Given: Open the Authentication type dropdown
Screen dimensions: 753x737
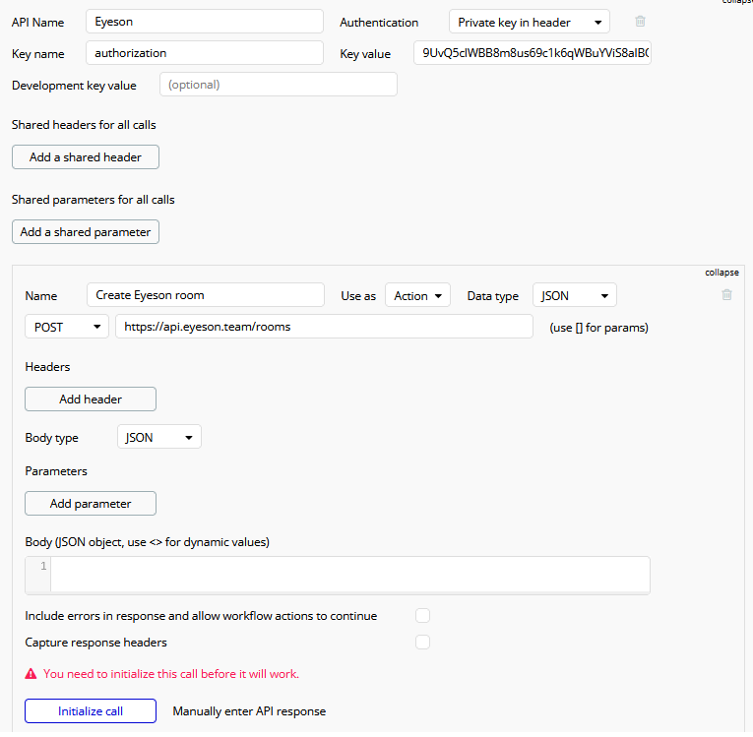Looking at the screenshot, I should coord(529,22).
